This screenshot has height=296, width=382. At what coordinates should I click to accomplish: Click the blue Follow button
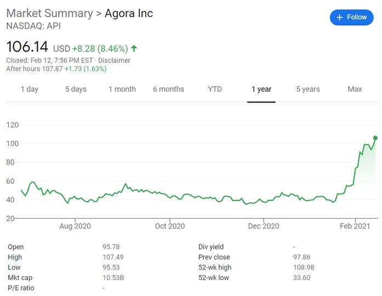click(x=351, y=18)
